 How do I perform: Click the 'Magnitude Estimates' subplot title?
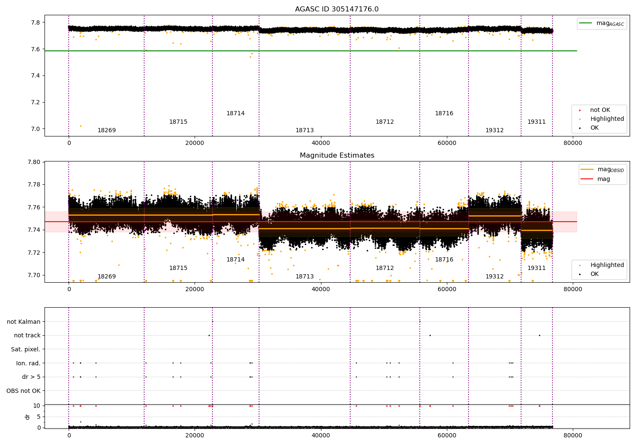(x=337, y=156)
